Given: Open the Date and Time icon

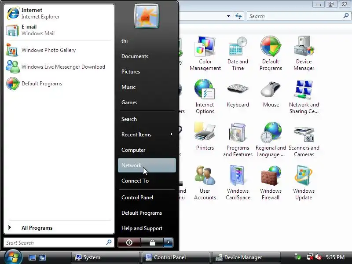Looking at the screenshot, I should (x=238, y=53).
